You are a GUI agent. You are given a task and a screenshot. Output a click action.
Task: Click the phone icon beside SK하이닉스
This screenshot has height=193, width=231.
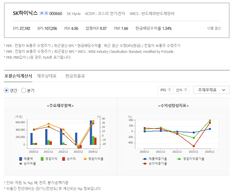[46, 13]
